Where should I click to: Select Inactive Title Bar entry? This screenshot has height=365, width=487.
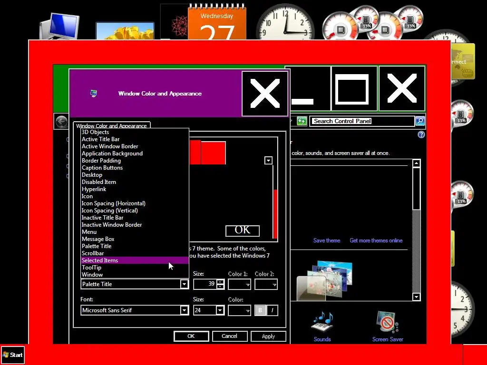click(x=135, y=218)
